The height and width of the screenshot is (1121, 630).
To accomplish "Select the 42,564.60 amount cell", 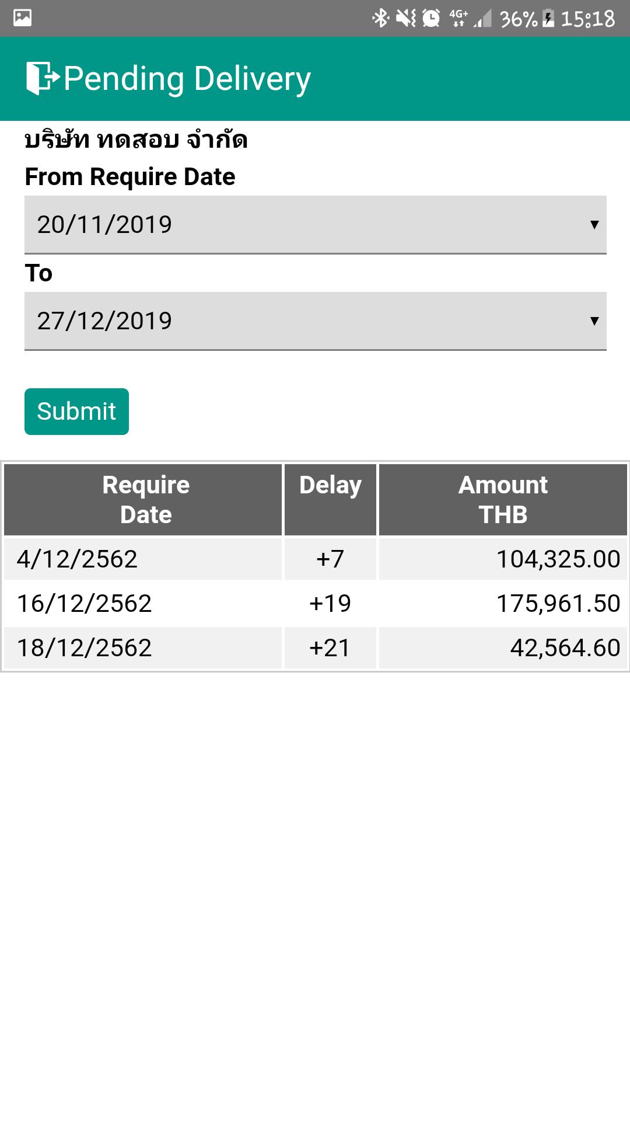I will (503, 647).
